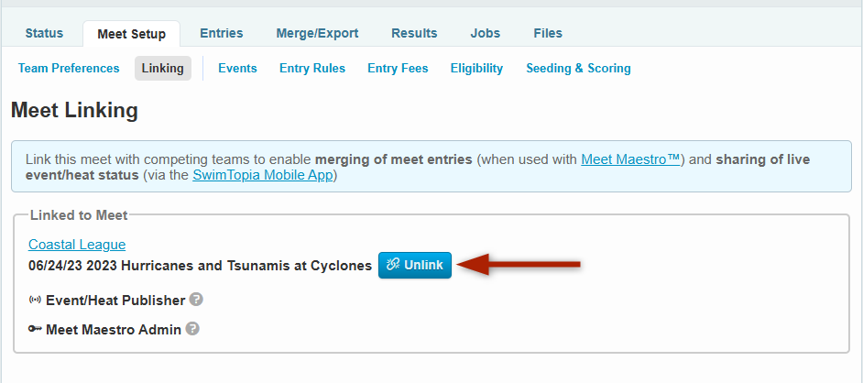Viewport: 863px width, 383px height.
Task: Follow the Coastal League link
Action: 77,244
